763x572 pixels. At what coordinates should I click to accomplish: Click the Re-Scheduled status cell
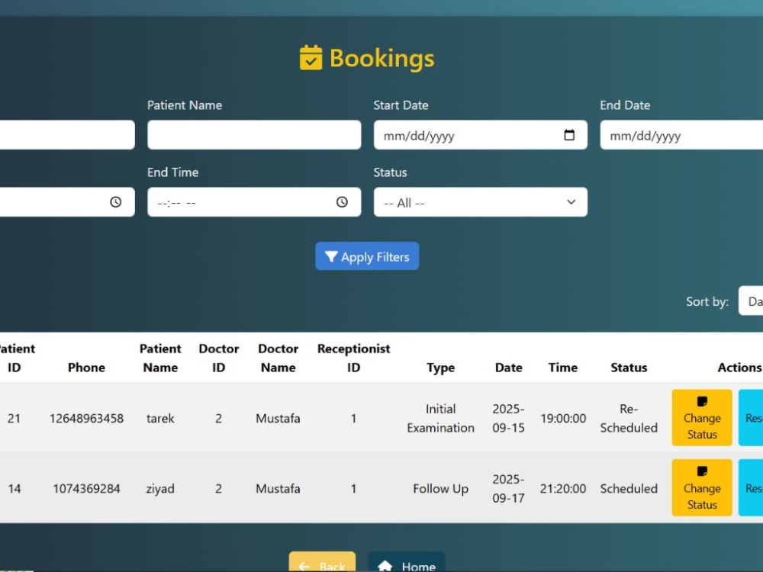click(x=629, y=418)
